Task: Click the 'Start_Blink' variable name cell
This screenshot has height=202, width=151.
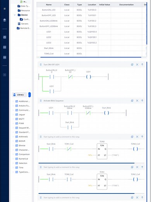Action: pos(49,48)
